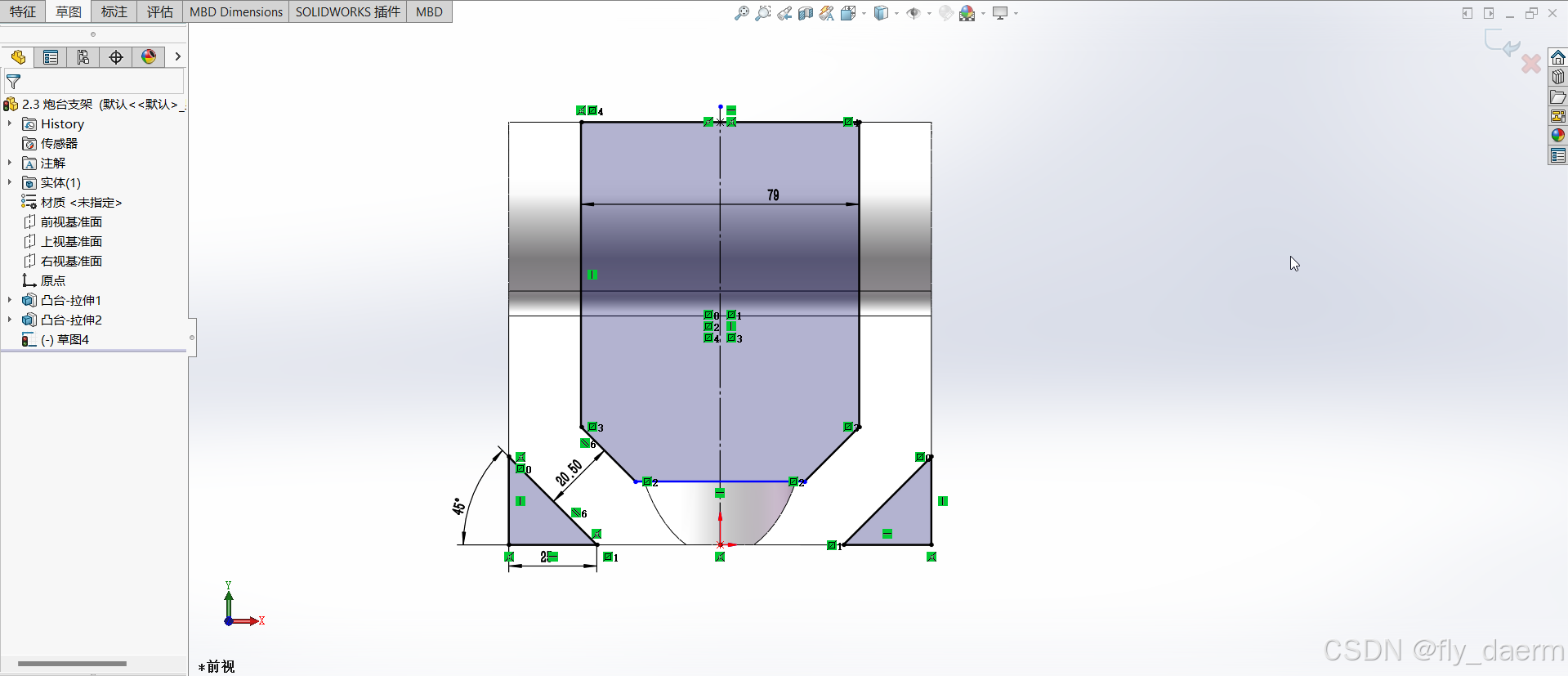Cancel the sketch with the red X
1568x676 pixels.
click(x=1531, y=63)
